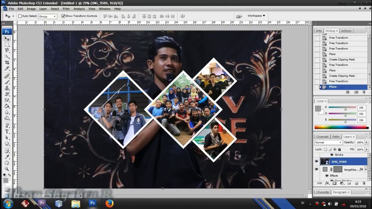Open the Analysis menu
Image resolution: width=372 pixels, height=209 pixels.
point(79,9)
